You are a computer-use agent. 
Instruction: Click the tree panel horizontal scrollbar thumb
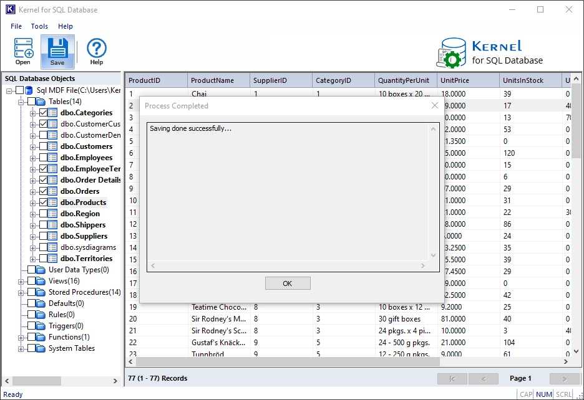coord(36,381)
